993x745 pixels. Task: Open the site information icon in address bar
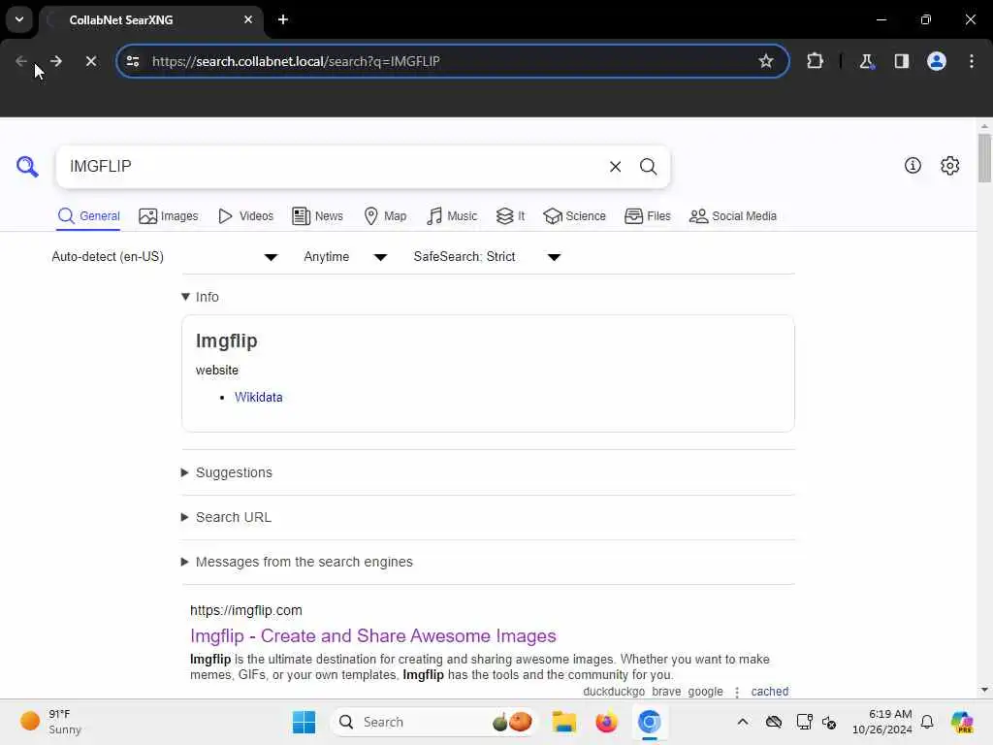132,61
